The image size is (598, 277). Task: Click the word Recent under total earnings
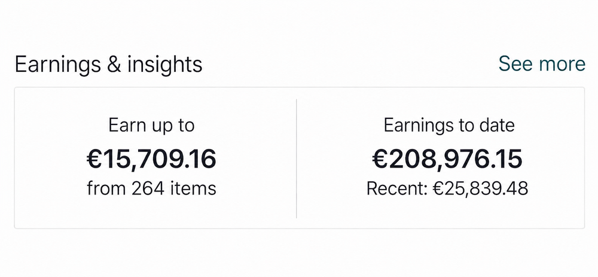397,188
